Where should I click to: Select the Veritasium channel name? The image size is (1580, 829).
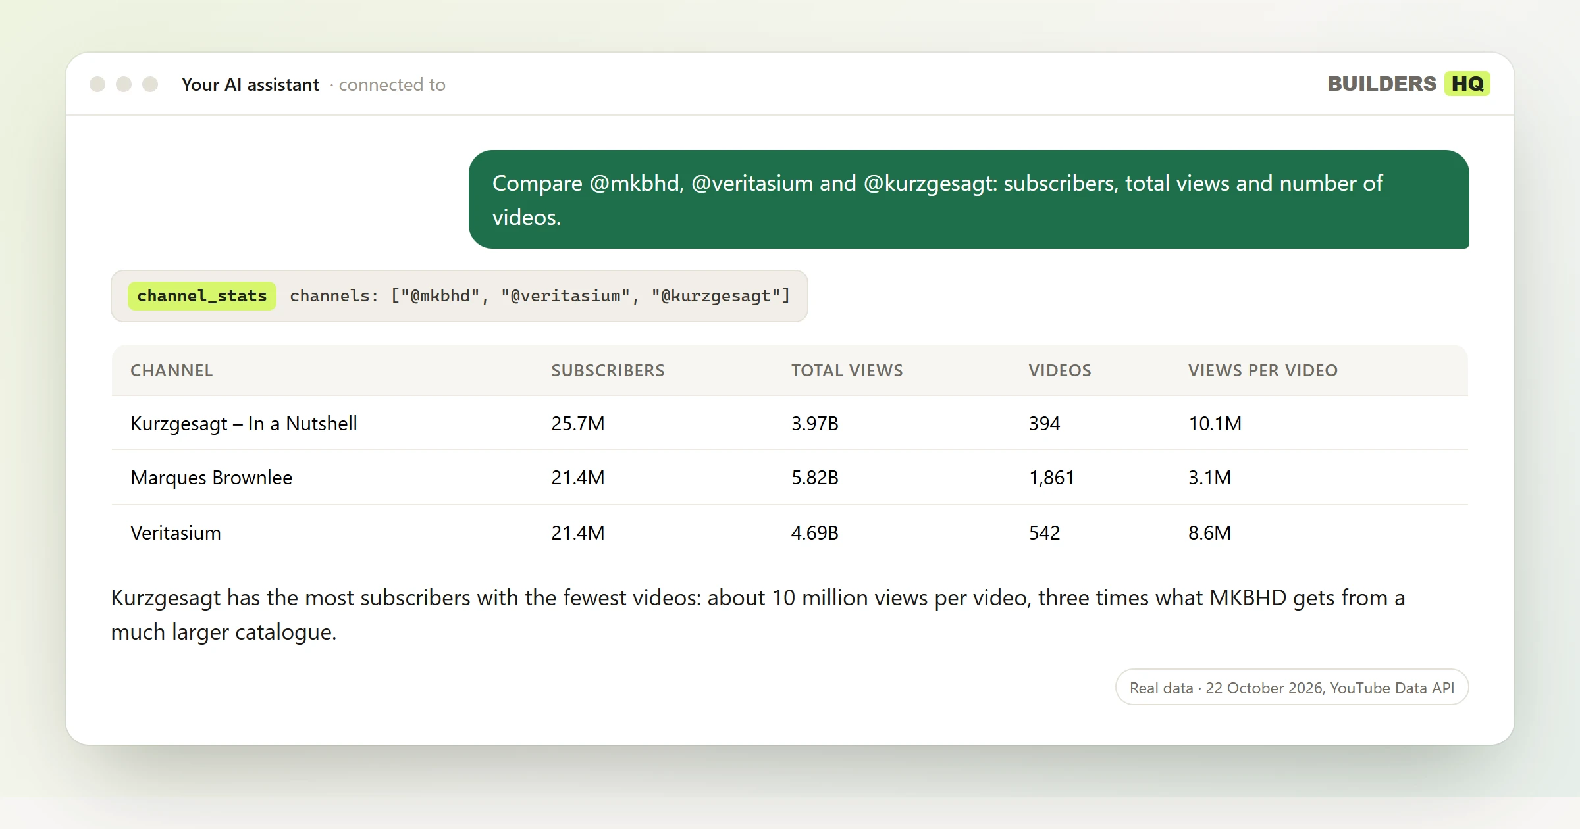[x=176, y=533]
